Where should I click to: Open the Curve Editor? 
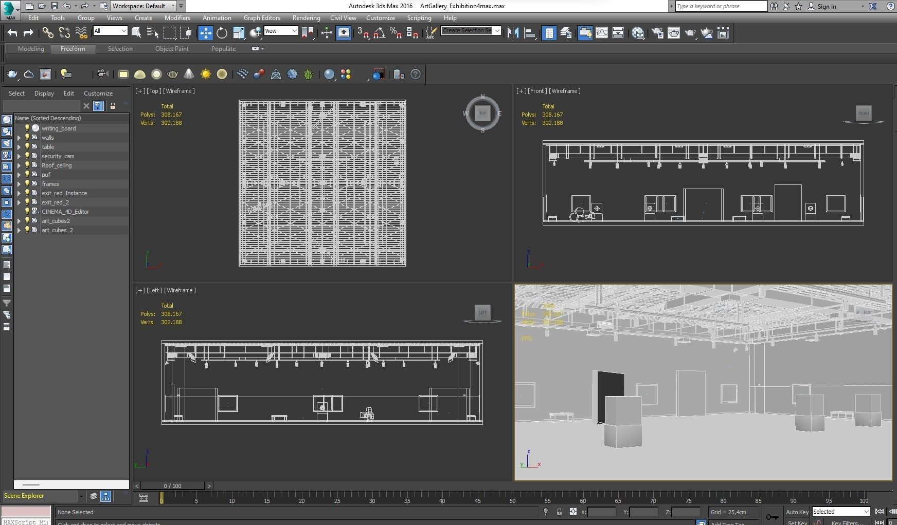point(602,33)
